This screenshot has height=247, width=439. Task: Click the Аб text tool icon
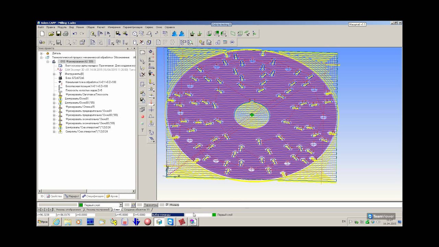151,124
